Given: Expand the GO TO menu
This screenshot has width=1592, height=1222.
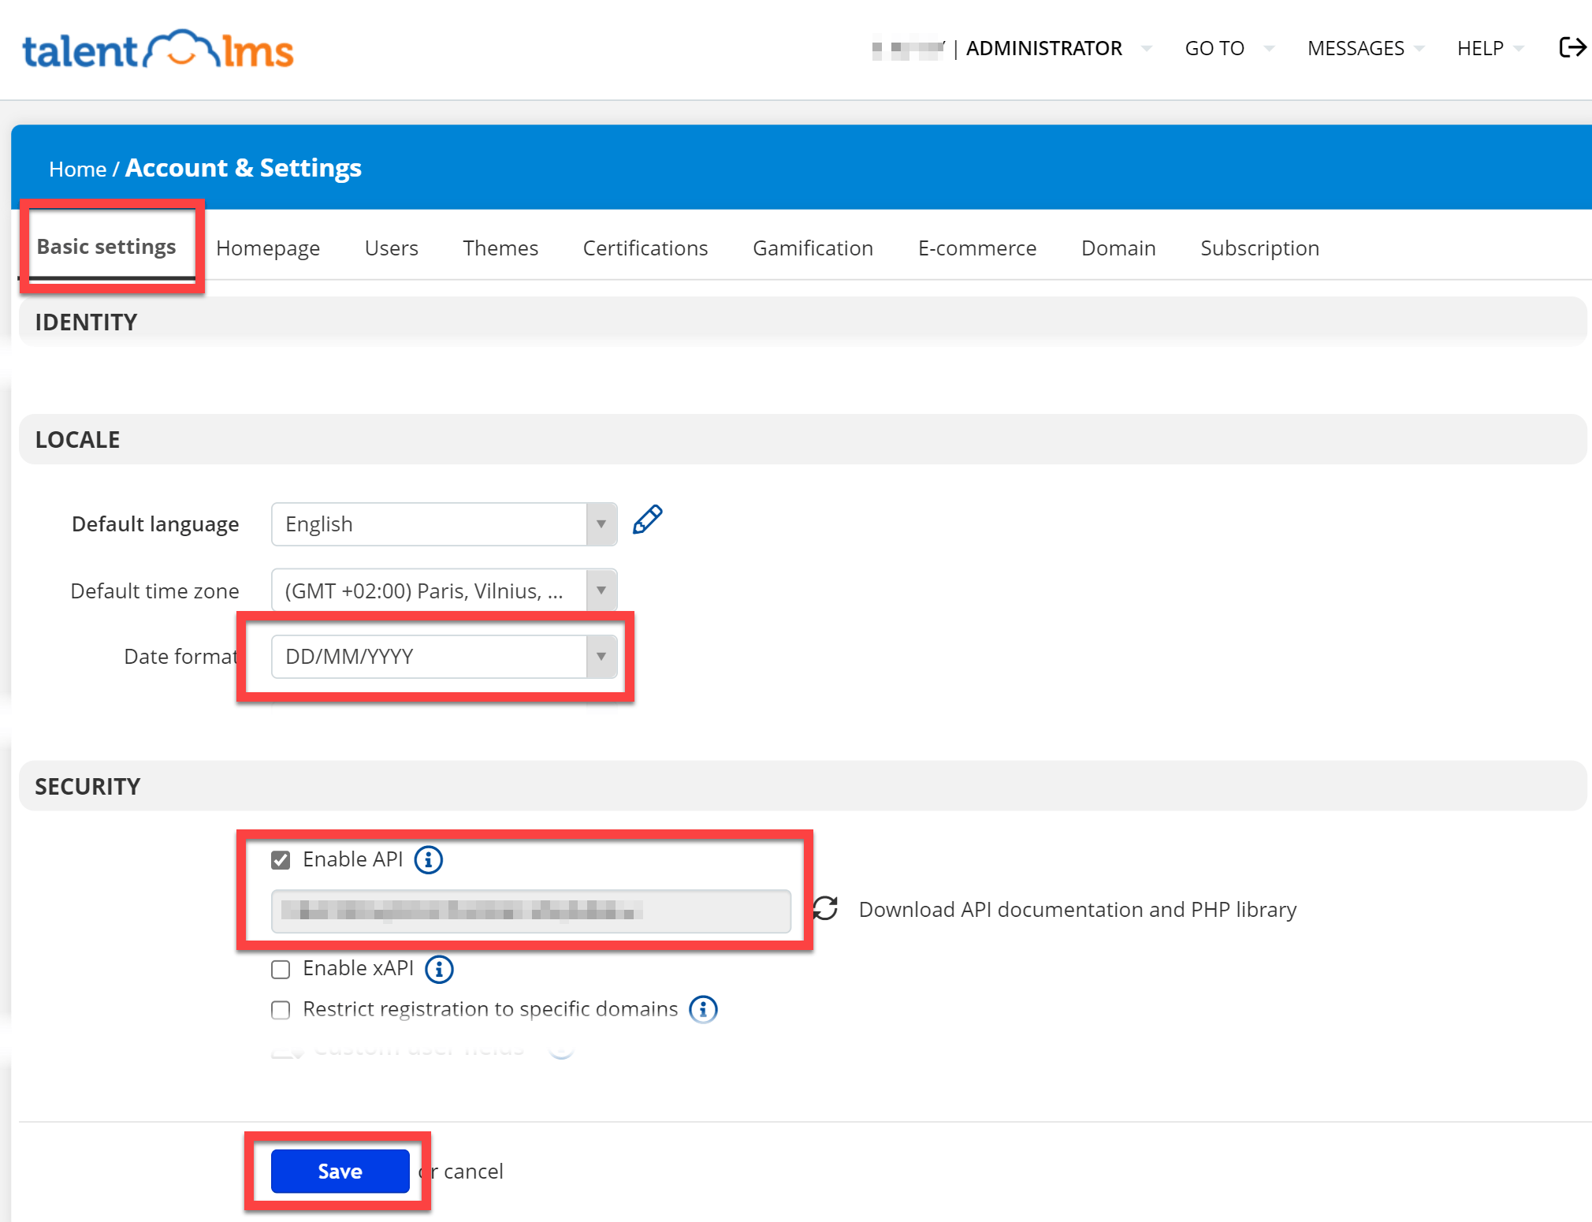Looking at the screenshot, I should click(x=1229, y=48).
